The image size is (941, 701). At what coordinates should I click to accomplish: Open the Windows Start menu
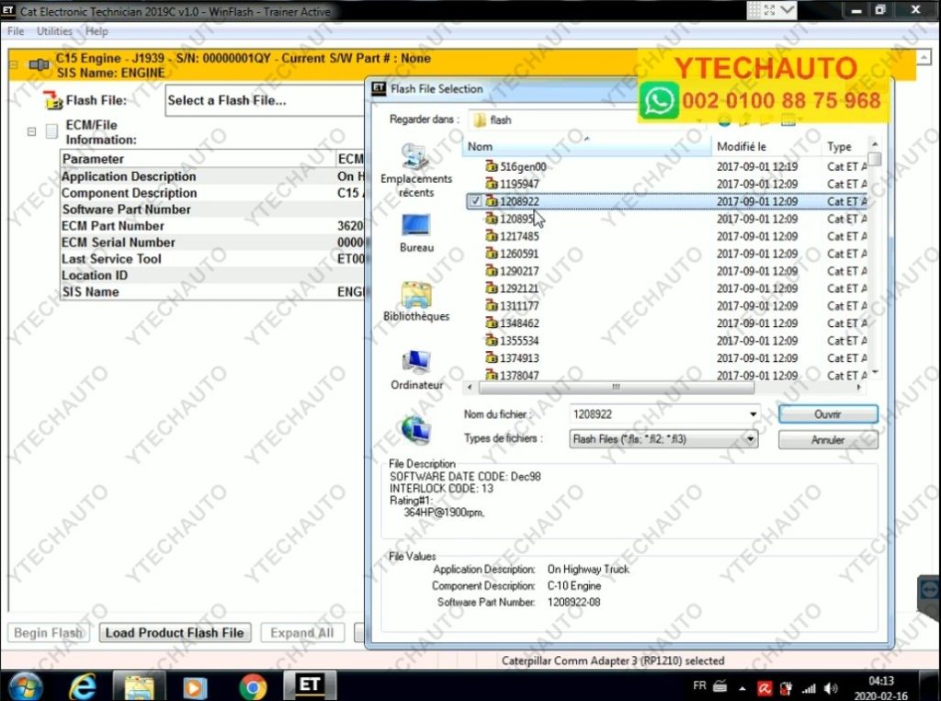pyautogui.click(x=23, y=686)
